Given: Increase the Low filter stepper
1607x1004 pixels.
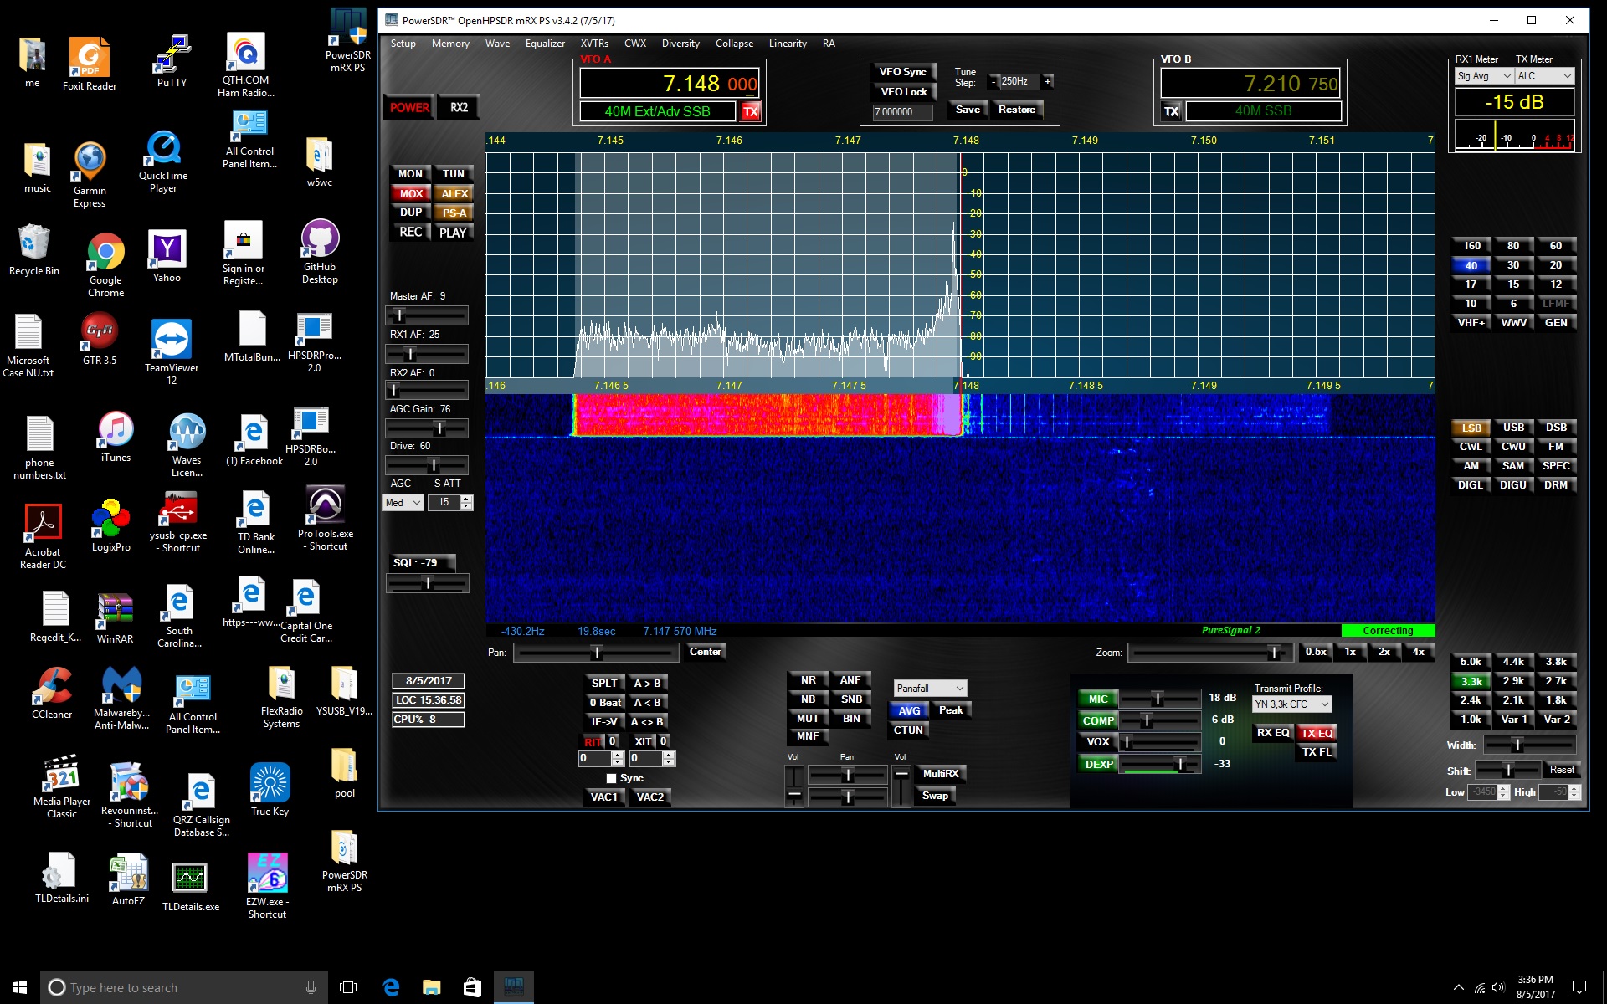Looking at the screenshot, I should (x=1503, y=788).
